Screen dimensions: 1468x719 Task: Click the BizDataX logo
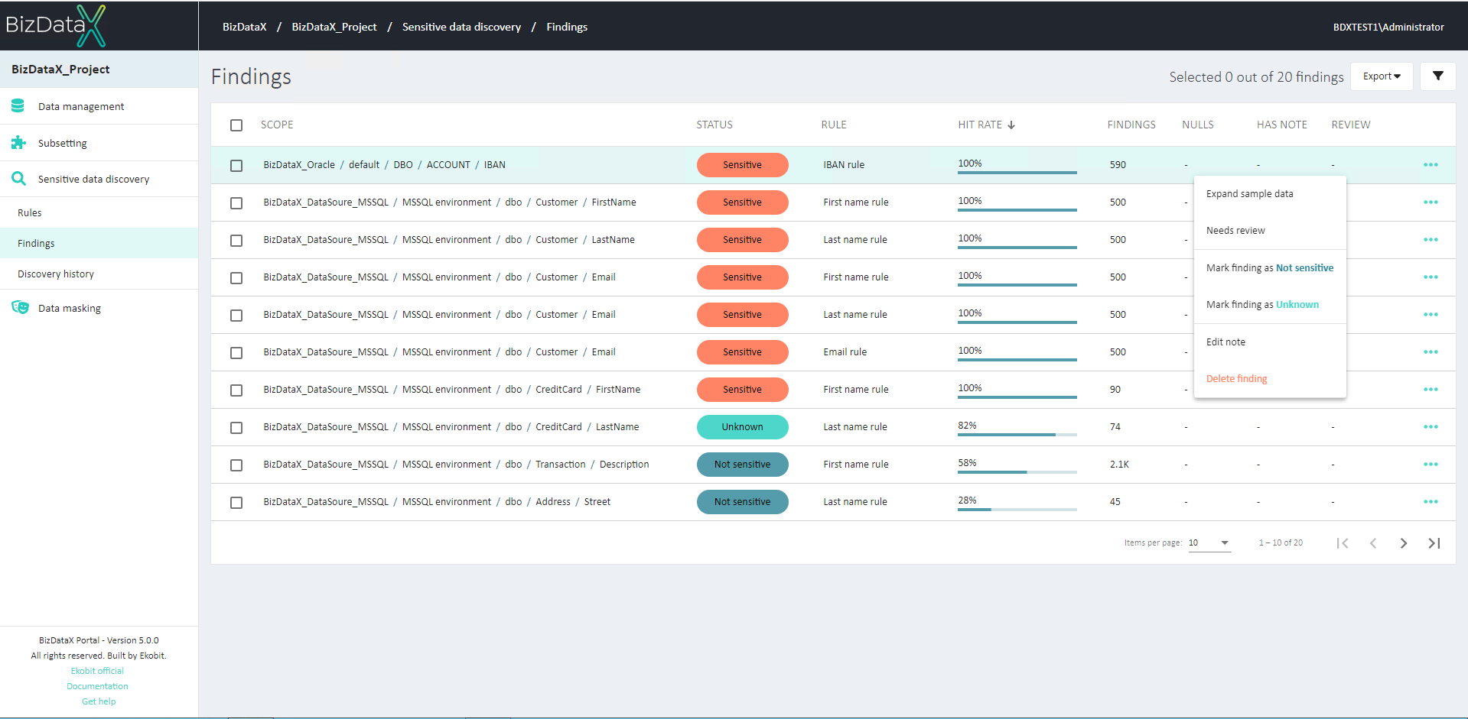[56, 25]
